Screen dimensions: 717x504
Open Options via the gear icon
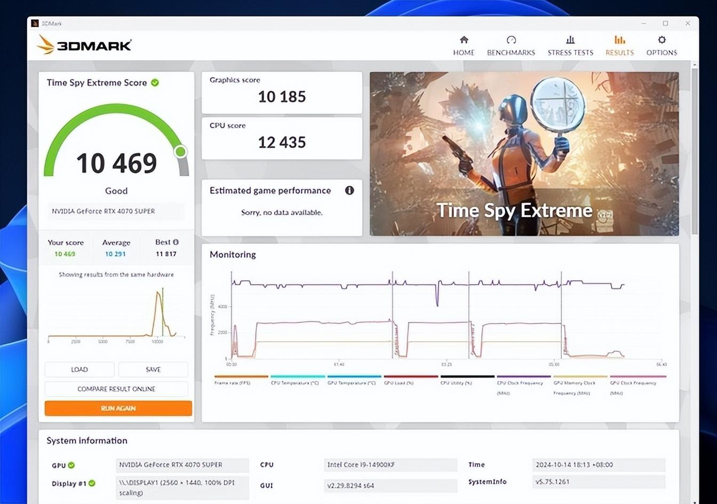662,40
